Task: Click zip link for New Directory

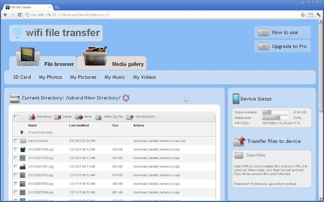Action: pyautogui.click(x=184, y=141)
